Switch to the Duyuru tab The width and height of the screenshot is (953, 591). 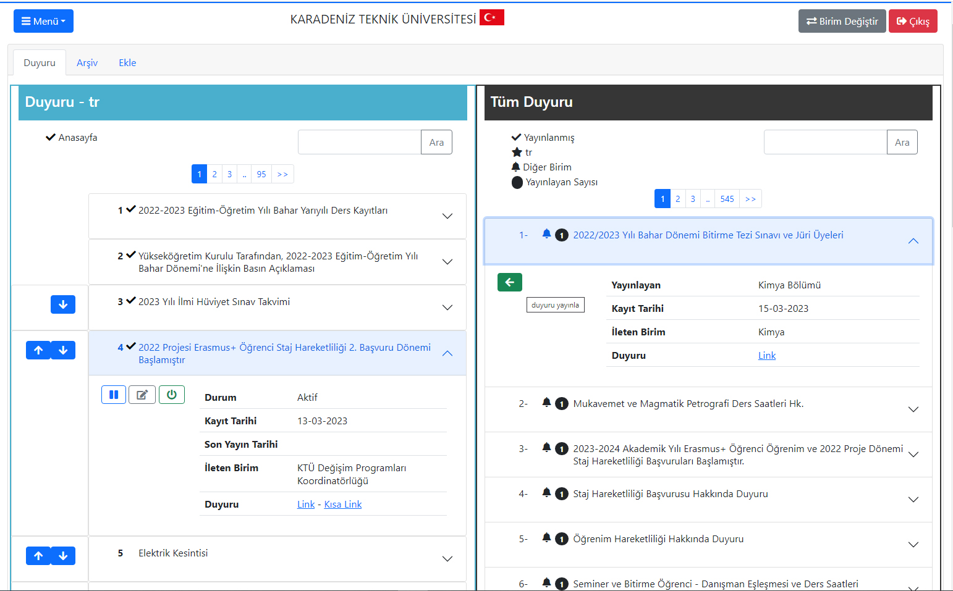[40, 62]
